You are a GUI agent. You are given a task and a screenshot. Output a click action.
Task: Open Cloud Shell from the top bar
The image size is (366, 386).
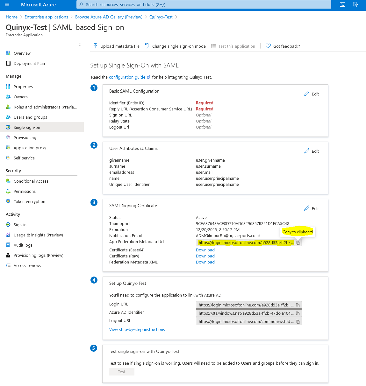pos(342,4)
